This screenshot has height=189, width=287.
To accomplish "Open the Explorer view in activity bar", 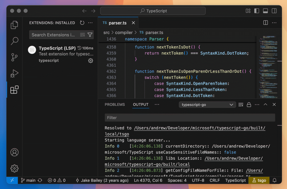I will tap(14, 25).
